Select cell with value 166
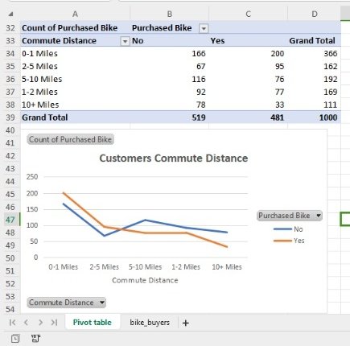Viewport: 350px width, 346px height. pos(170,54)
